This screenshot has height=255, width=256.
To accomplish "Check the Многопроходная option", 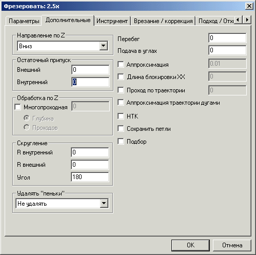I will point(17,107).
